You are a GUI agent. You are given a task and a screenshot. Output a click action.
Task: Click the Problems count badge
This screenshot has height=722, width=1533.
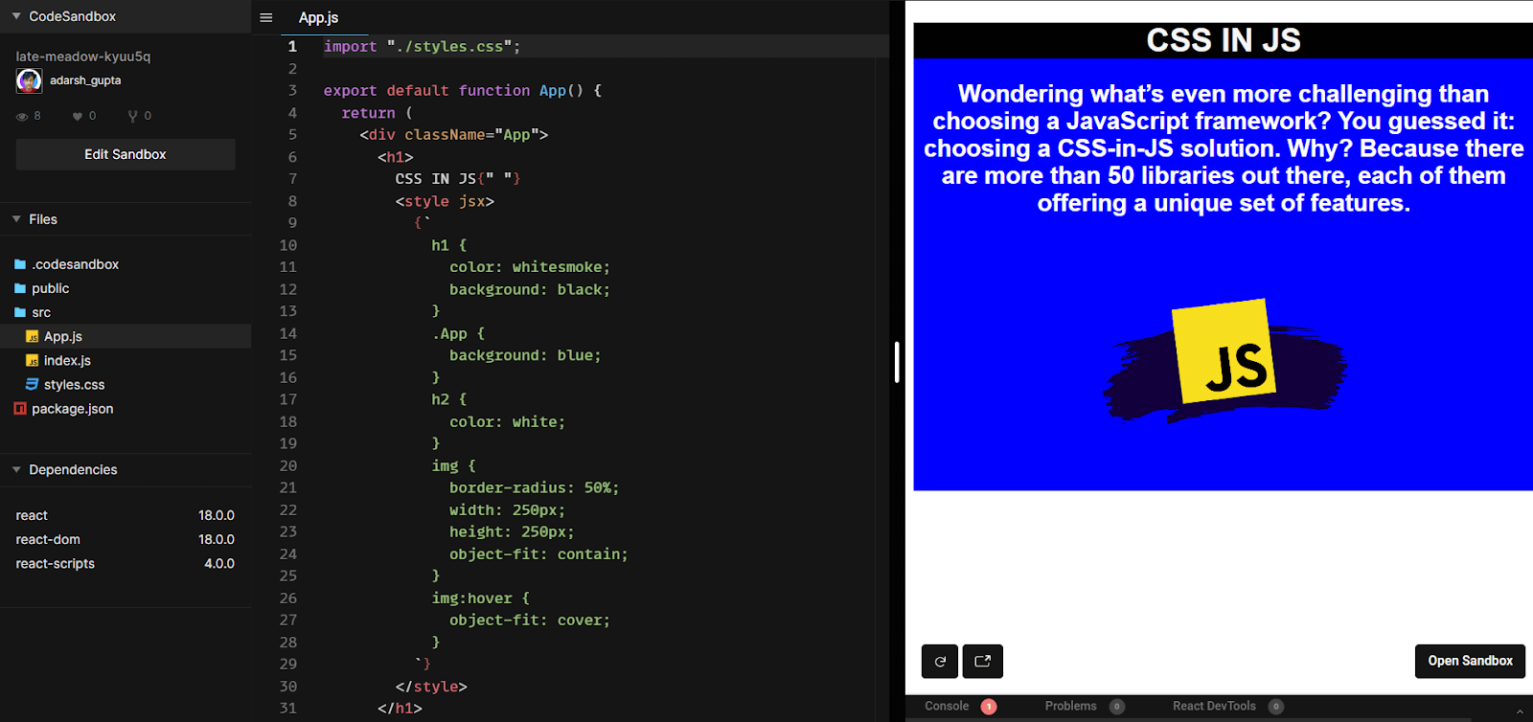pyautogui.click(x=1117, y=707)
